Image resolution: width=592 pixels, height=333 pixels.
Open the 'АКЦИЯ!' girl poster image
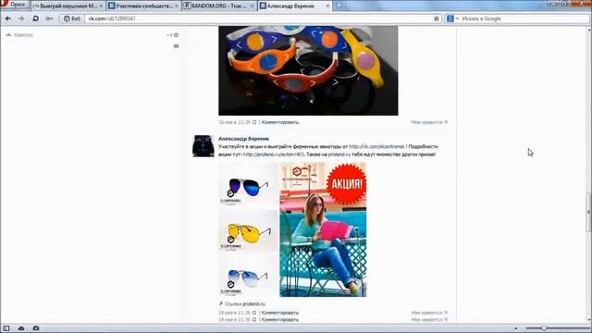pos(323,229)
